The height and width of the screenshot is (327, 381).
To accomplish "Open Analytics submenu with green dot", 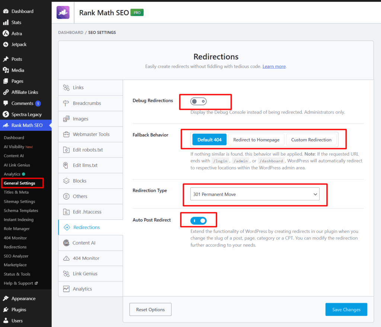I will pyautogui.click(x=15, y=174).
